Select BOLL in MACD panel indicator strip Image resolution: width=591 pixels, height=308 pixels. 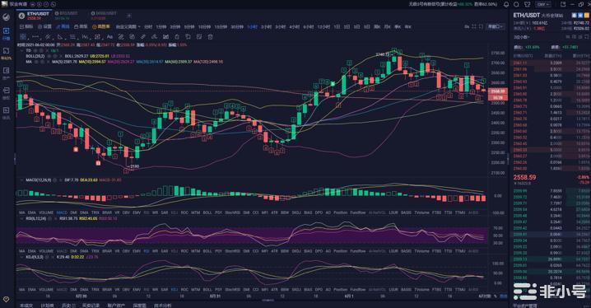(207, 212)
